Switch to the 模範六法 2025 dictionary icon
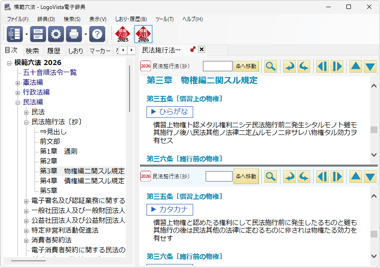Viewport: 380px width, 268px height. coord(123,34)
